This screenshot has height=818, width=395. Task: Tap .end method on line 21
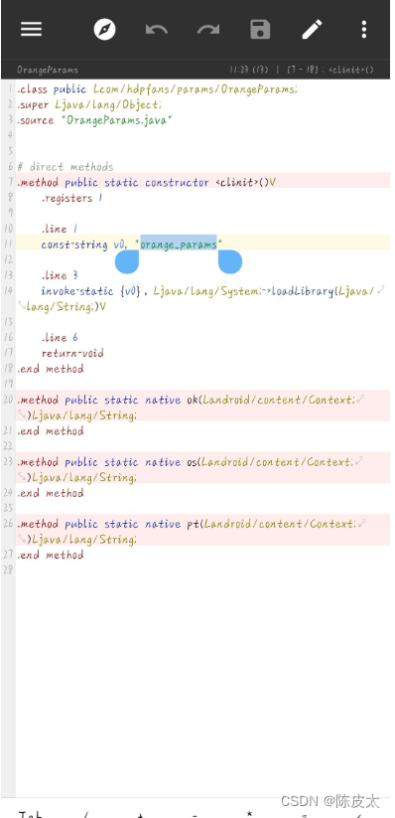click(x=50, y=431)
